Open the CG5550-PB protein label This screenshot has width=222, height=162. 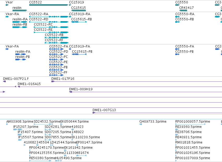(x=184, y=52)
